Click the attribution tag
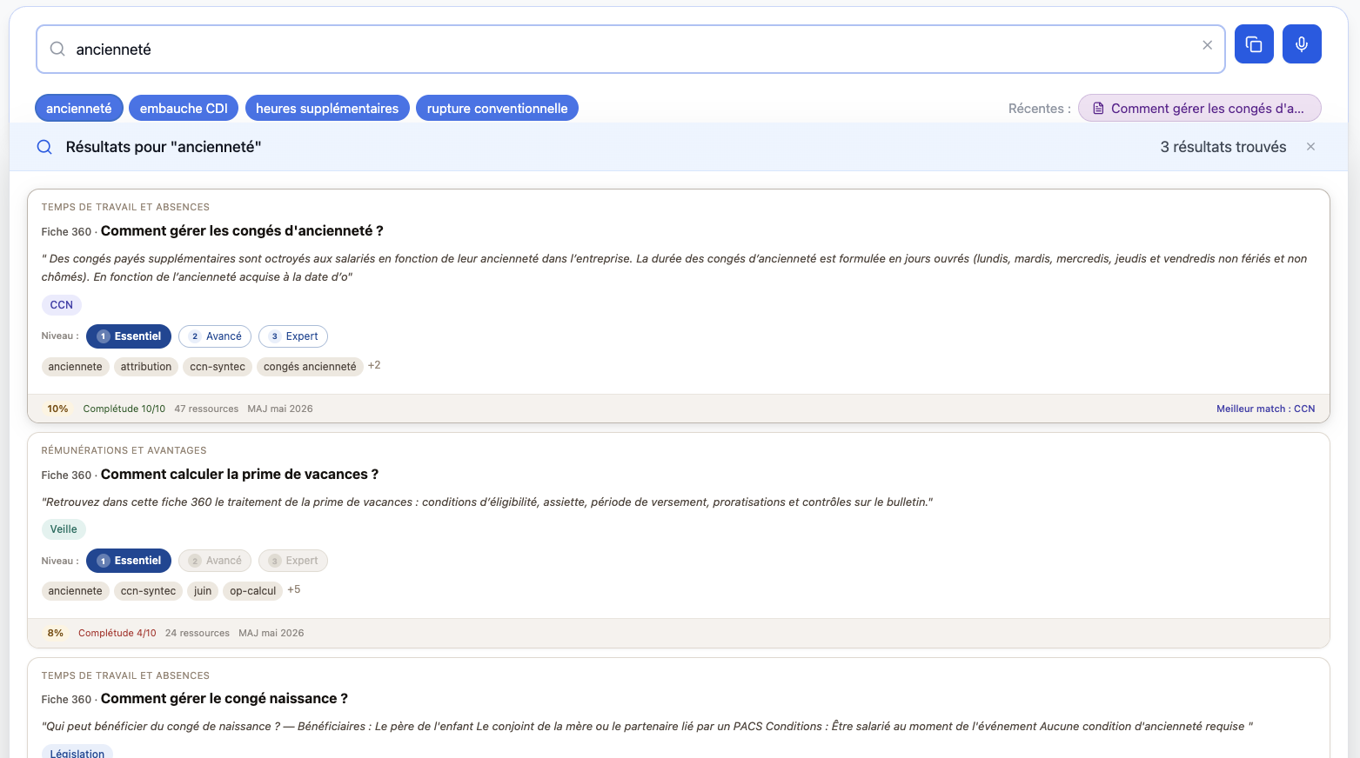1360x758 pixels. 146,367
